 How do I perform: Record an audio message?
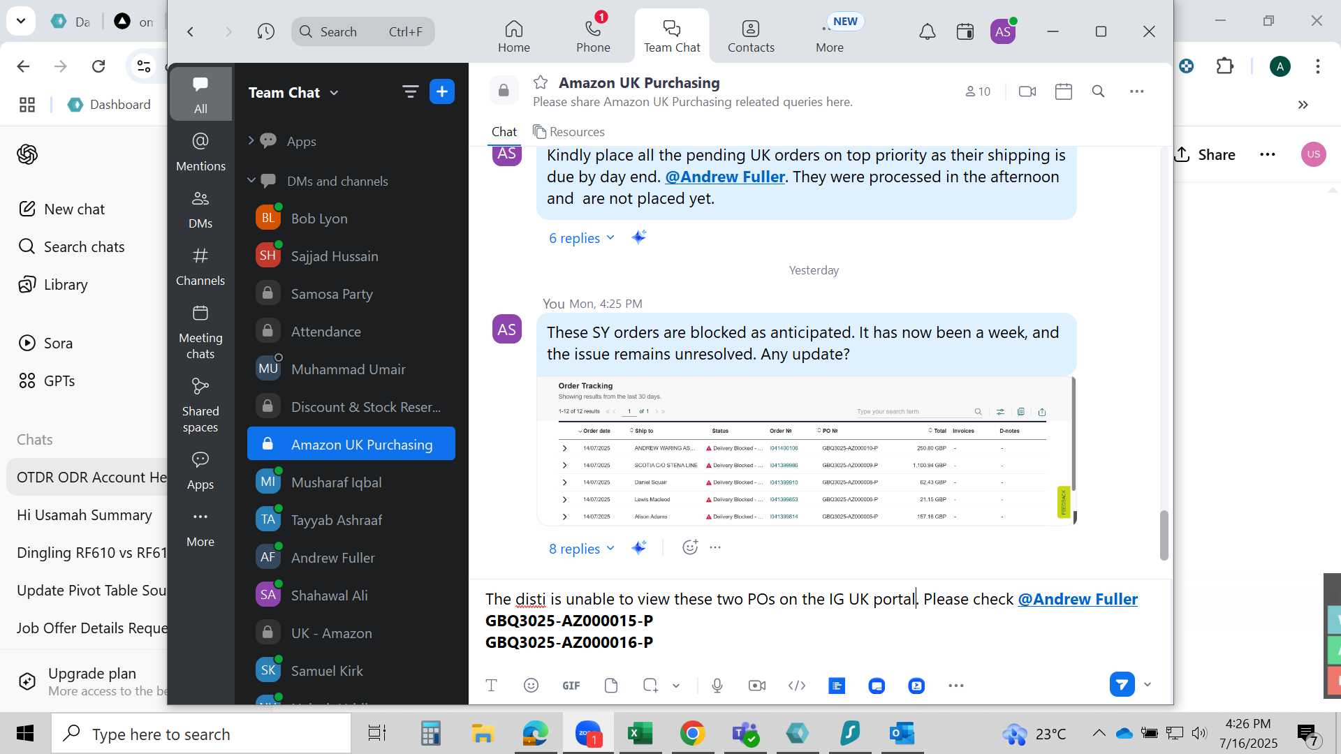click(717, 686)
